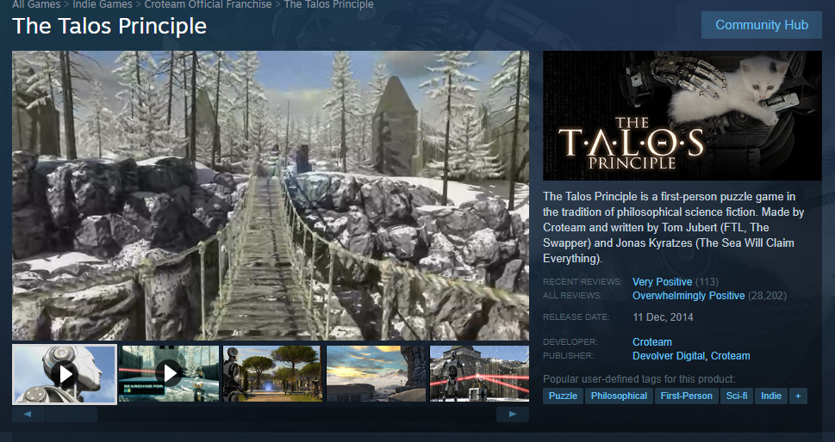This screenshot has height=442, width=835.
Task: Open the Croteam publisher link
Action: (730, 355)
